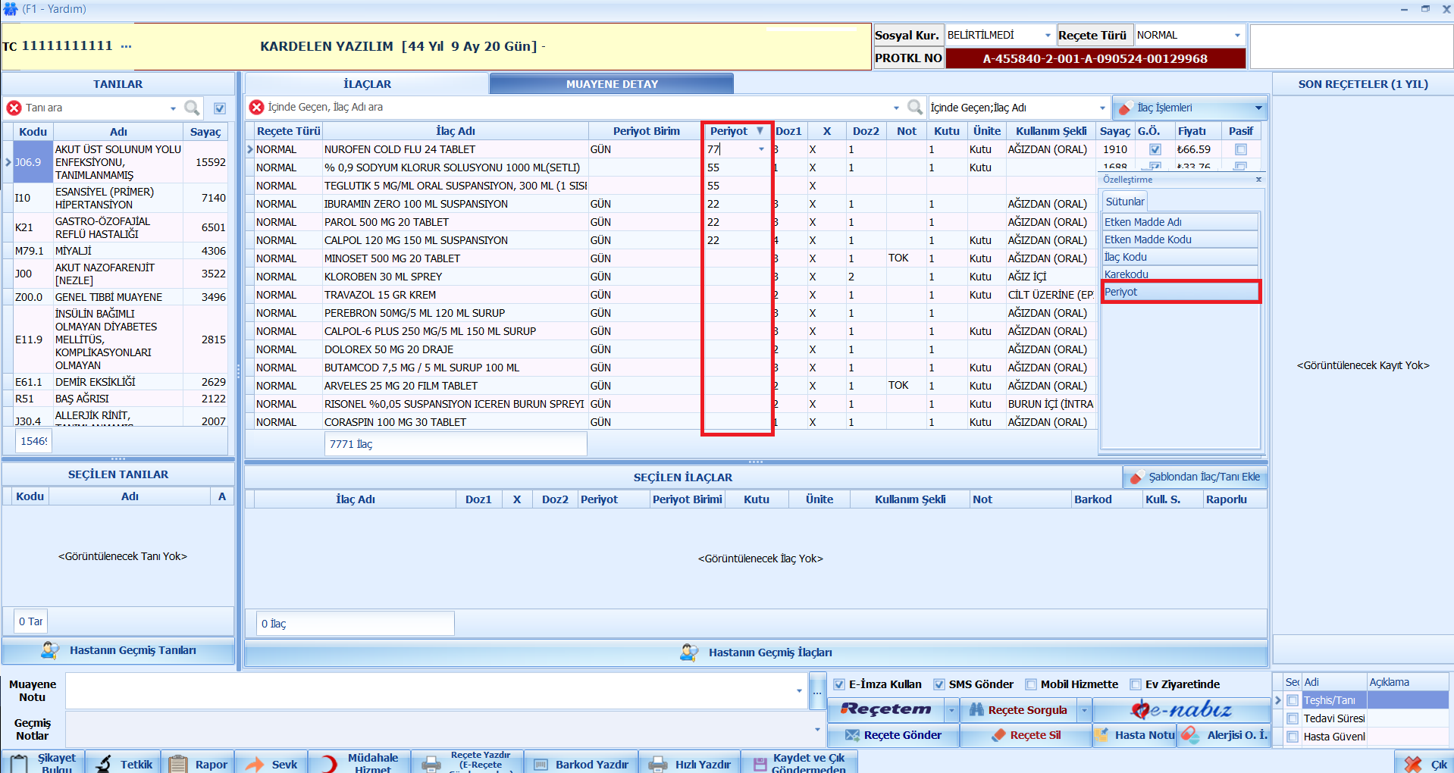
Task: Click the Barkod Yazdır icon
Action: [541, 765]
